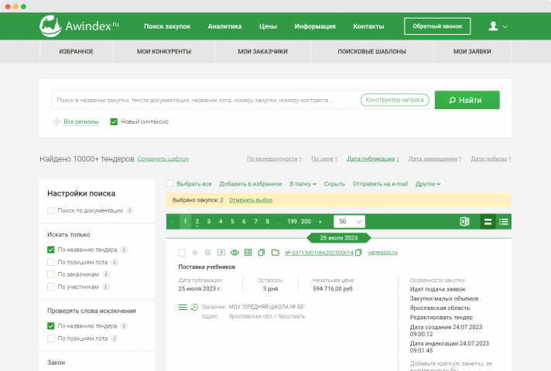The image size is (551, 371).
Task: Click the email @ icon on tender
Action: (207, 253)
